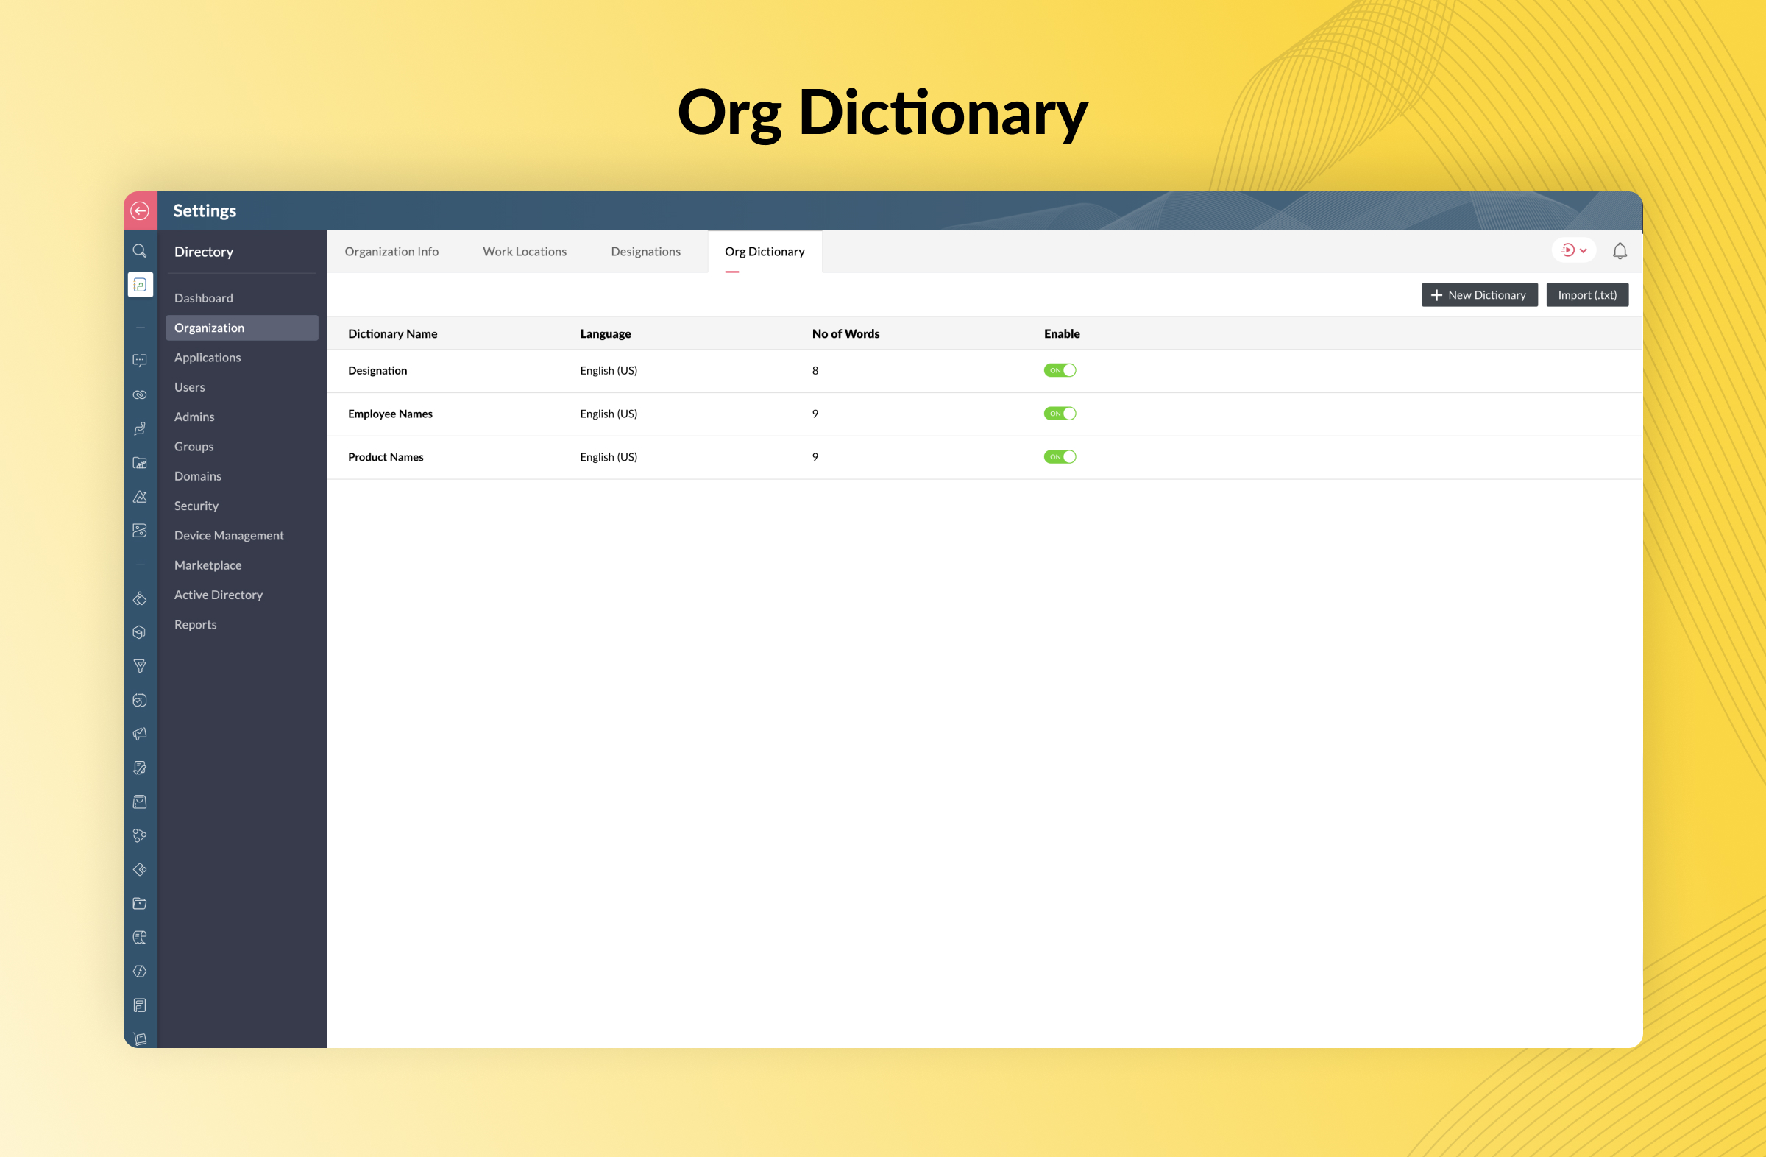The height and width of the screenshot is (1157, 1766).
Task: Click the Settings title in the header
Action: tap(205, 210)
